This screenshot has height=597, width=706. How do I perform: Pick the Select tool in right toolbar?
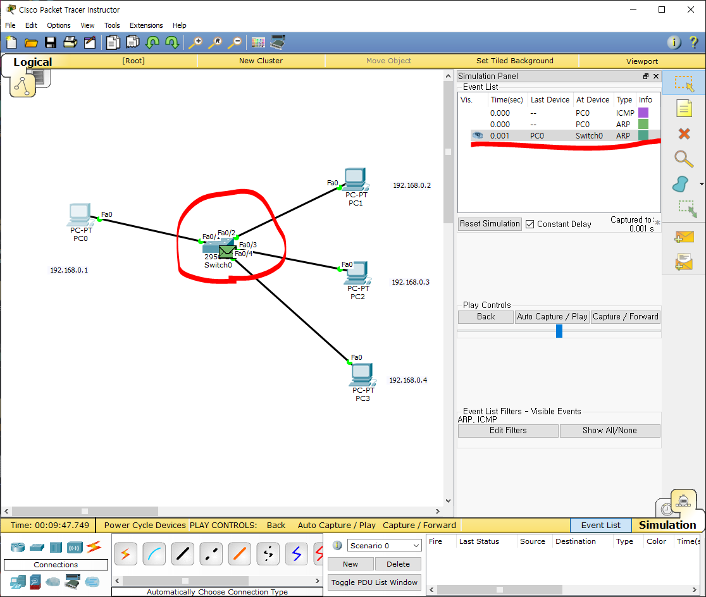pos(684,83)
